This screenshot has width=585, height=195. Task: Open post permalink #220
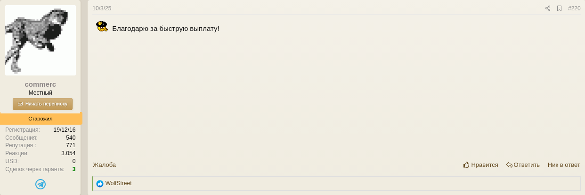[574, 8]
